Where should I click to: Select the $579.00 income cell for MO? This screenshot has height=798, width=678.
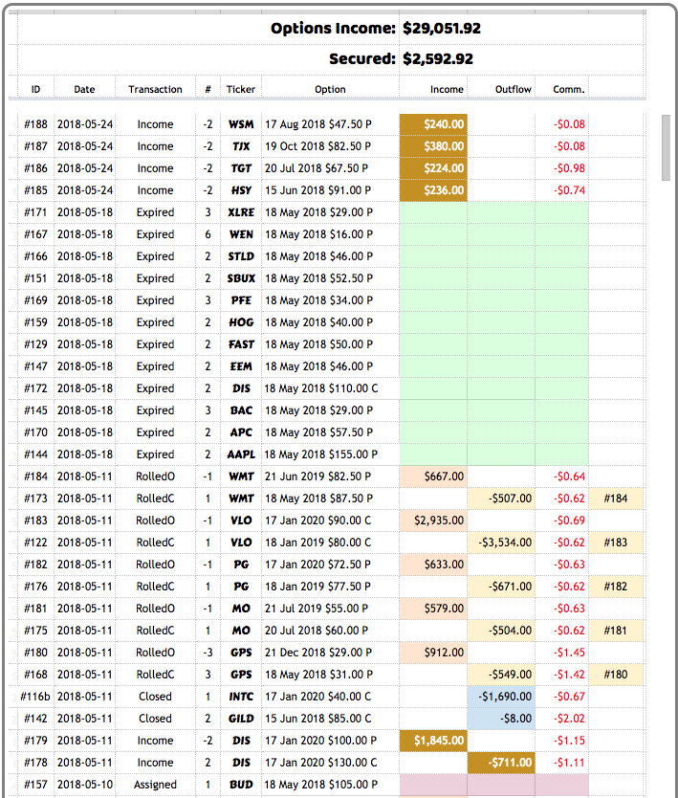pyautogui.click(x=433, y=609)
